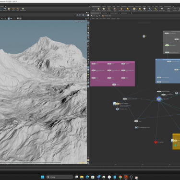Screen dimensions: 180x180
Task: Switch to the Material Palette pane tab
Action: [114, 13]
